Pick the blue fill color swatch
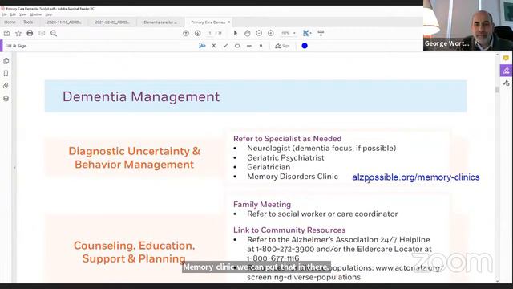The width and height of the screenshot is (513, 289). click(x=305, y=46)
